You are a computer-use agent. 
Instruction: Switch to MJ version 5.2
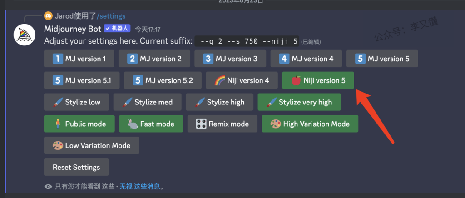(x=163, y=80)
